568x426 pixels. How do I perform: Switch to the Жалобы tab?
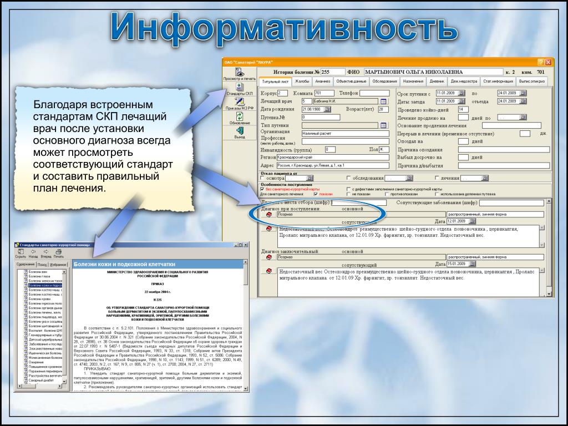(x=302, y=82)
